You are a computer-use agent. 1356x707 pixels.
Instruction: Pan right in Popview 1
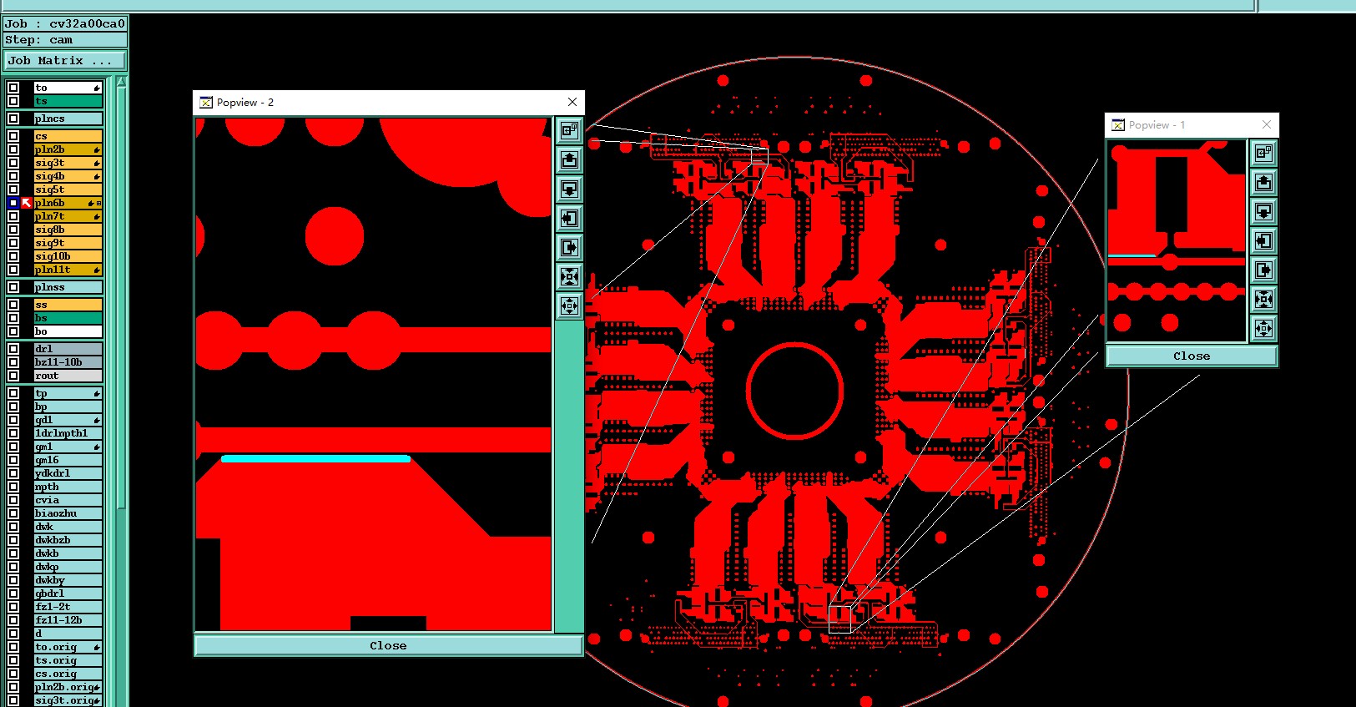click(x=1264, y=270)
